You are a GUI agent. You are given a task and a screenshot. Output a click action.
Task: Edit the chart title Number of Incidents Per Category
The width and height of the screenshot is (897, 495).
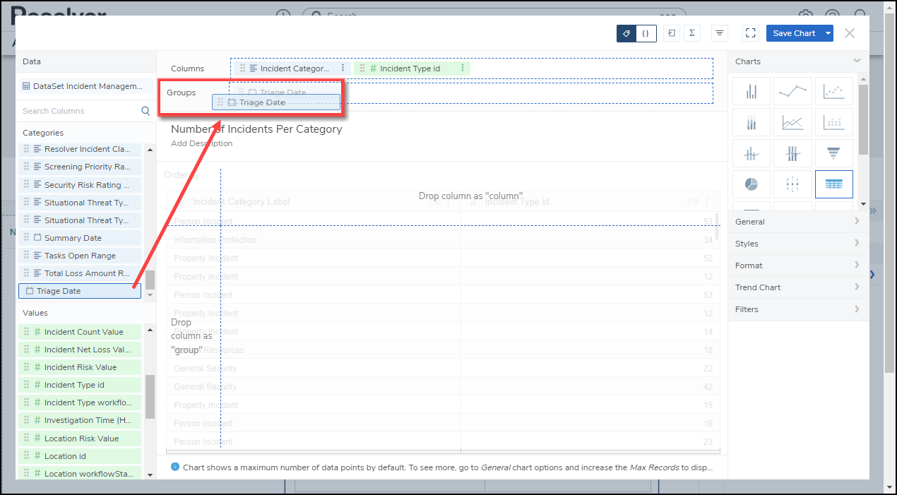click(256, 129)
